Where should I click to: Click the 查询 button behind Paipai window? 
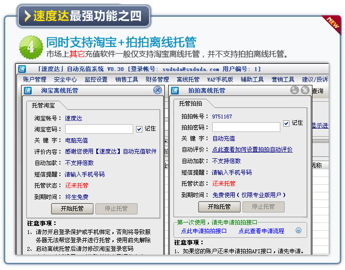[x=318, y=91]
